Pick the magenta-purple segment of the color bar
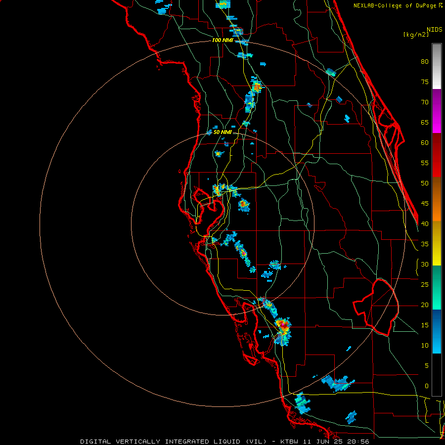Screen dimensions: 445x445 pos(437,111)
